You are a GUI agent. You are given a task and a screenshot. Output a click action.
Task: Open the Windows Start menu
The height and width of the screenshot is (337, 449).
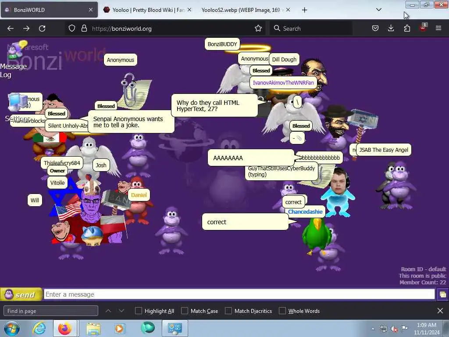point(12,328)
